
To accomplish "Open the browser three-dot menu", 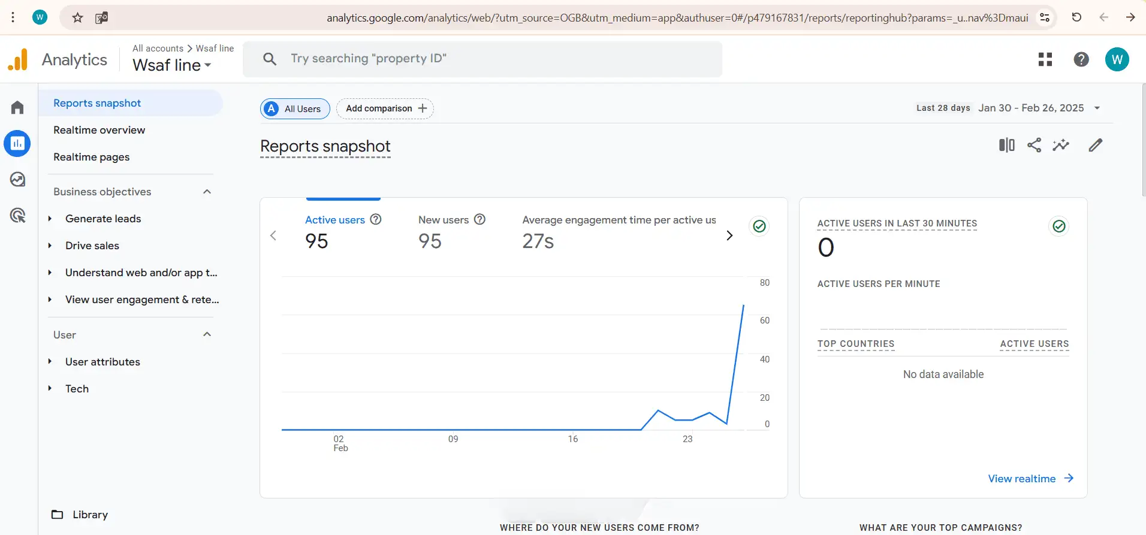I will pos(13,17).
